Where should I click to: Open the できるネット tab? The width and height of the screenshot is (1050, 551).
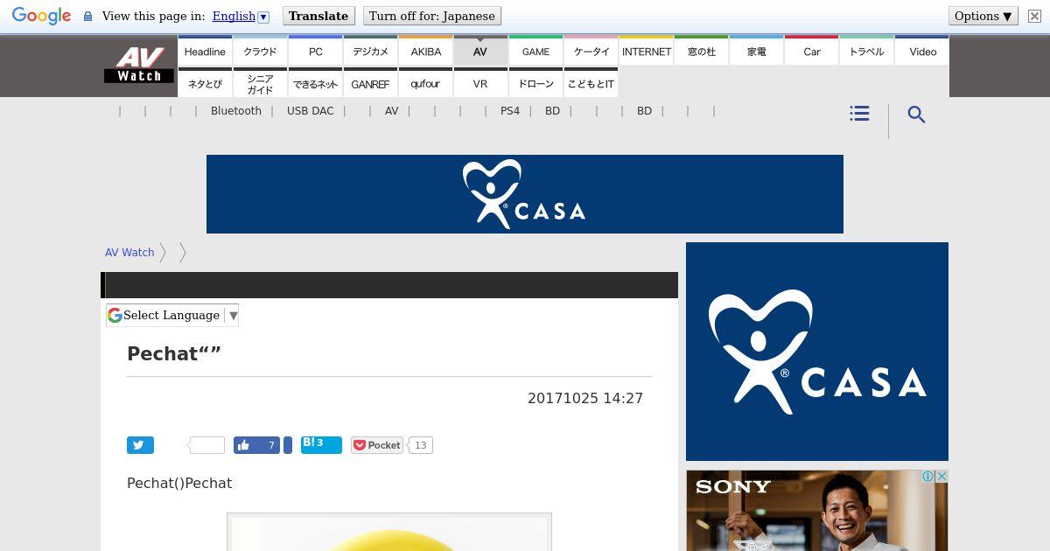tap(315, 83)
